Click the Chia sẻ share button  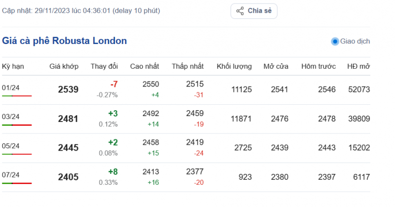pyautogui.click(x=254, y=11)
